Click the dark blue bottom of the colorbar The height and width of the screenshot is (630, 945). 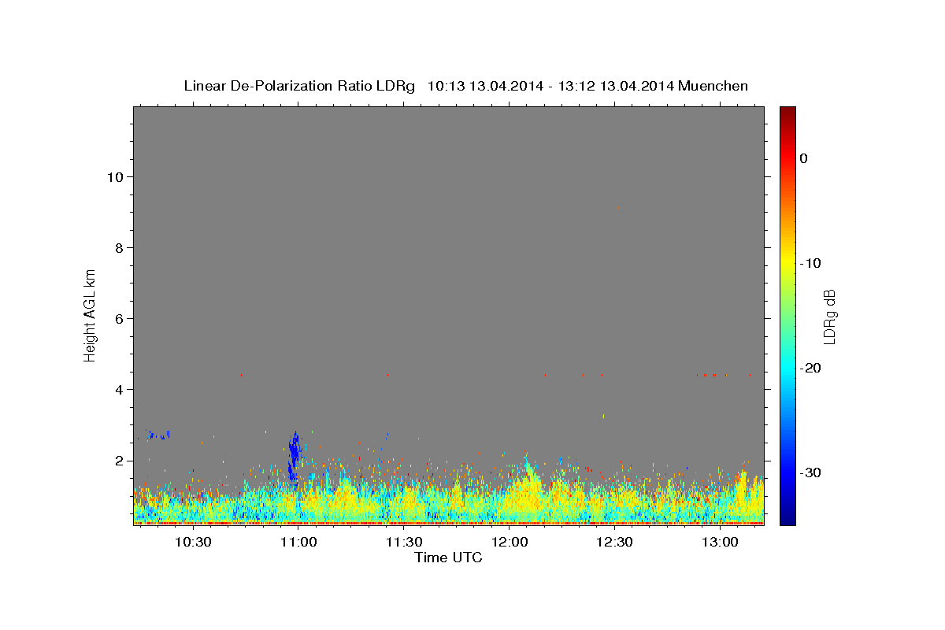pos(787,516)
